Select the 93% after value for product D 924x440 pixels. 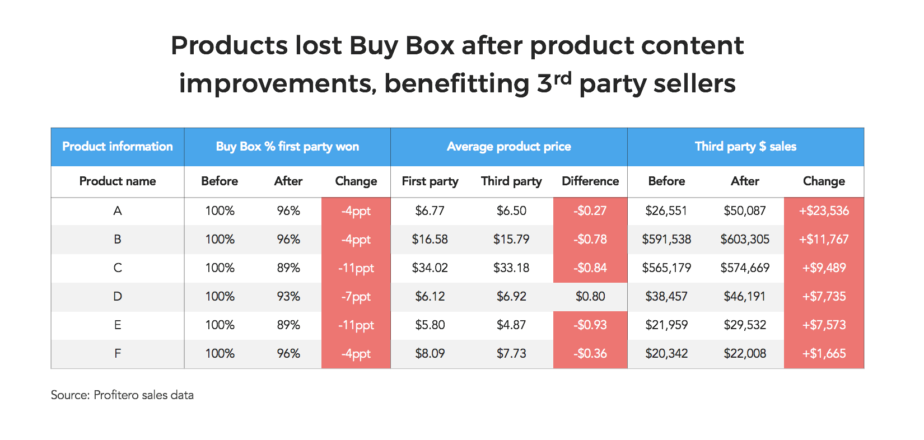point(288,297)
